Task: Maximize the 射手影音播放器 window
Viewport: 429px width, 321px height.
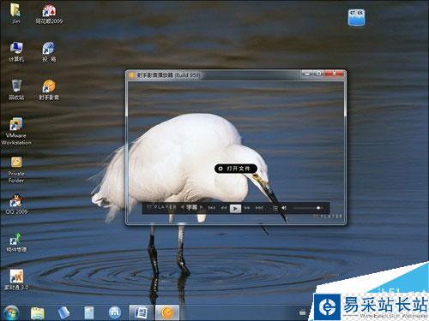Action: point(318,74)
